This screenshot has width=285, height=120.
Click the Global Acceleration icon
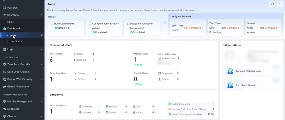tap(5, 87)
